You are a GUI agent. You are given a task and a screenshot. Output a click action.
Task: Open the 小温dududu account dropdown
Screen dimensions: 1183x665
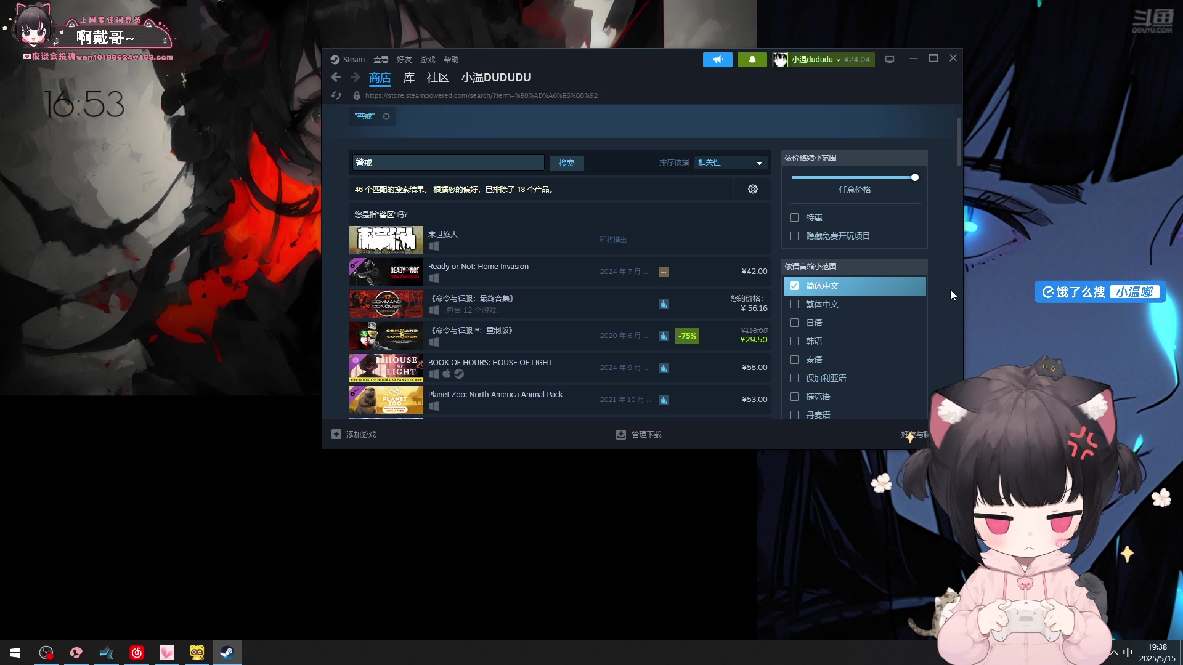pyautogui.click(x=816, y=60)
